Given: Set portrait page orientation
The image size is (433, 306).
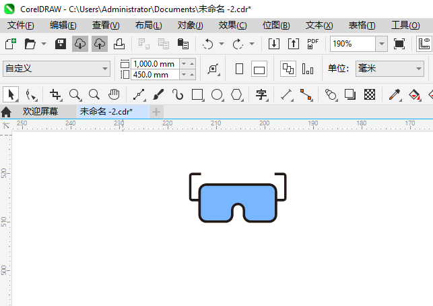Looking at the screenshot, I should tap(240, 69).
